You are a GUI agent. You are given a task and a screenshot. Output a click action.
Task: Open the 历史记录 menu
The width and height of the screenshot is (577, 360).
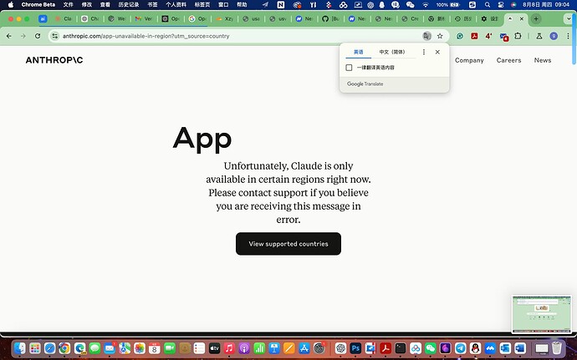129,5
